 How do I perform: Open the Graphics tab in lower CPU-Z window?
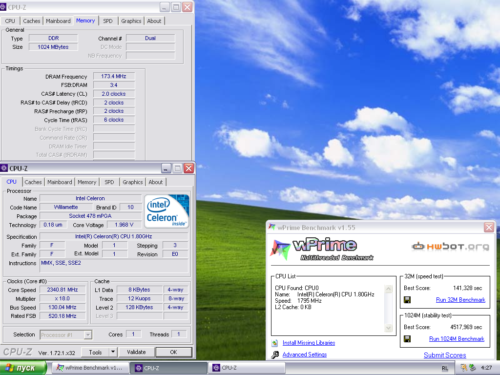point(133,182)
